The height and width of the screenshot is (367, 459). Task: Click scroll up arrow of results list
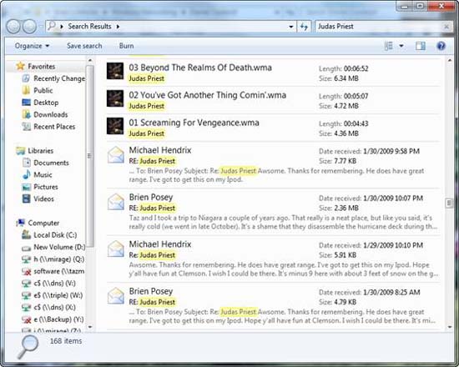(450, 60)
